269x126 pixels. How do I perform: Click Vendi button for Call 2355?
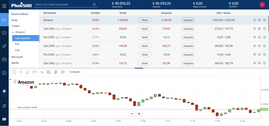click(x=145, y=46)
